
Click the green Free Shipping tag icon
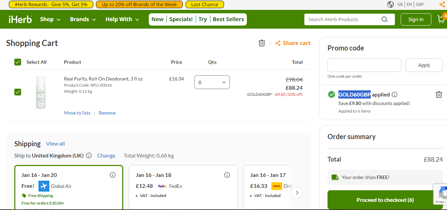pyautogui.click(x=24, y=196)
